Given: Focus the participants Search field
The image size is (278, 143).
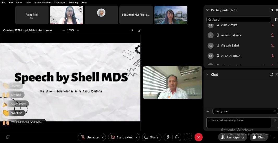Looking at the screenshot, I should [x=239, y=19].
